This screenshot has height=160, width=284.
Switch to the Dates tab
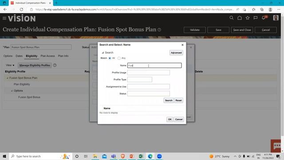pyautogui.click(x=19, y=56)
